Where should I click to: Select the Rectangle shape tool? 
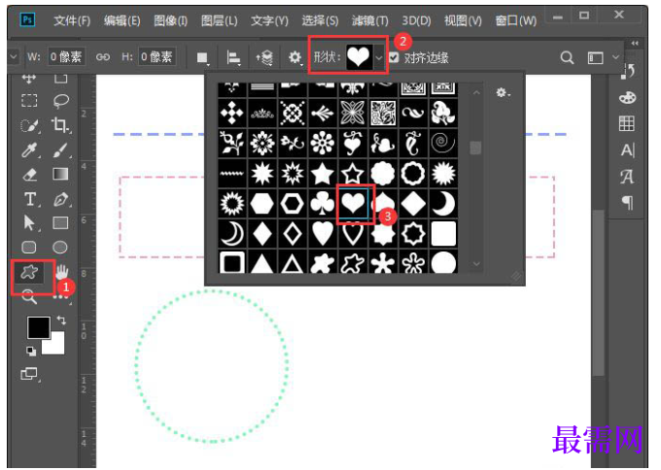point(60,222)
